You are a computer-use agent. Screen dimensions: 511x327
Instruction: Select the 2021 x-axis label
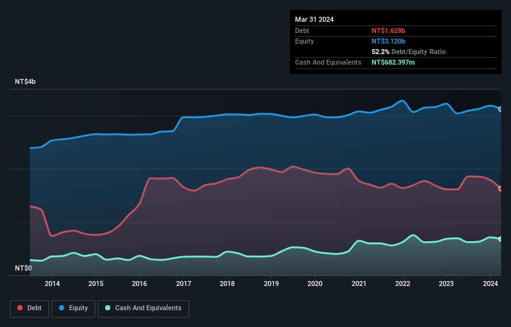359,283
